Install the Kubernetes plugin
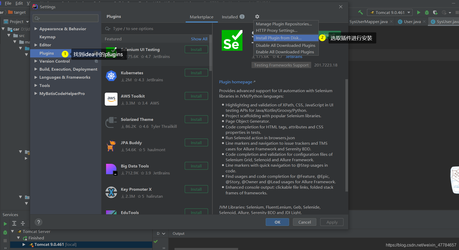The image size is (459, 250). (x=196, y=73)
